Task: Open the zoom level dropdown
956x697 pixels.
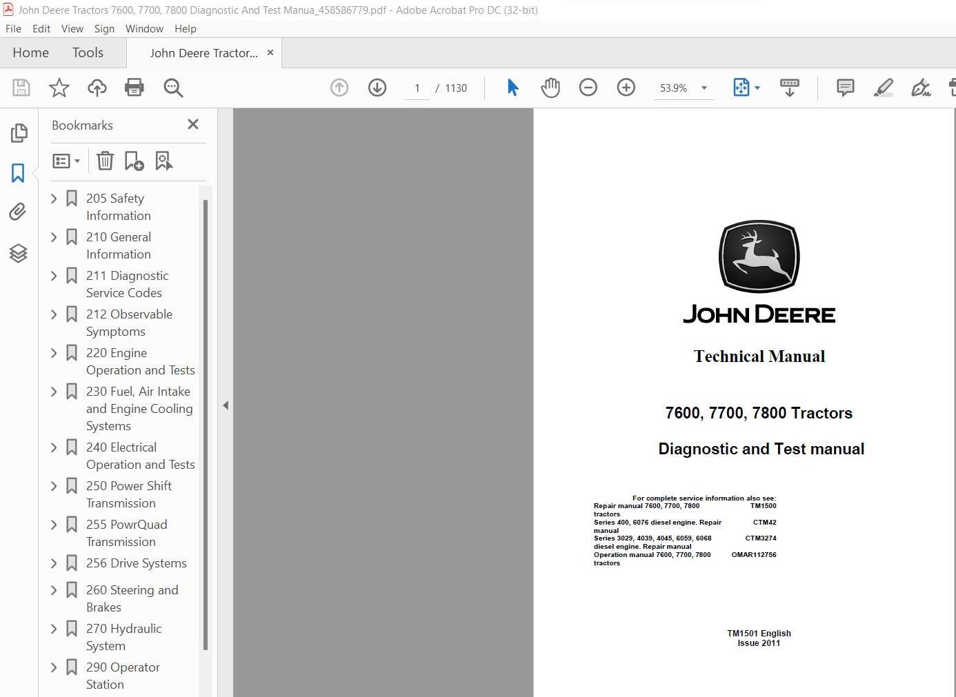Action: (704, 88)
